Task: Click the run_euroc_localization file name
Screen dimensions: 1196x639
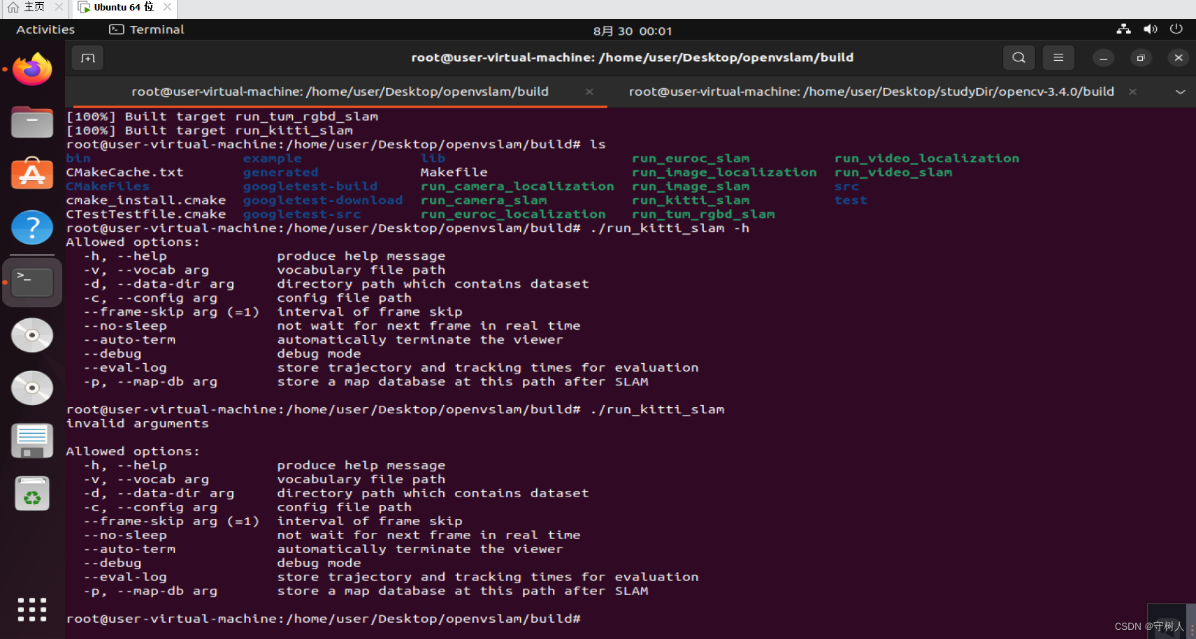Action: coord(513,214)
